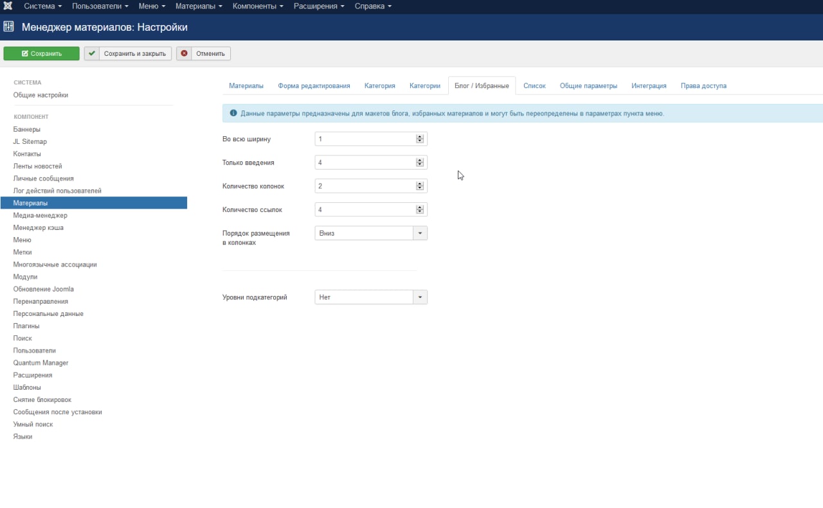This screenshot has width=823, height=508.
Task: Open Личные сообщения component settings
Action: 44,179
